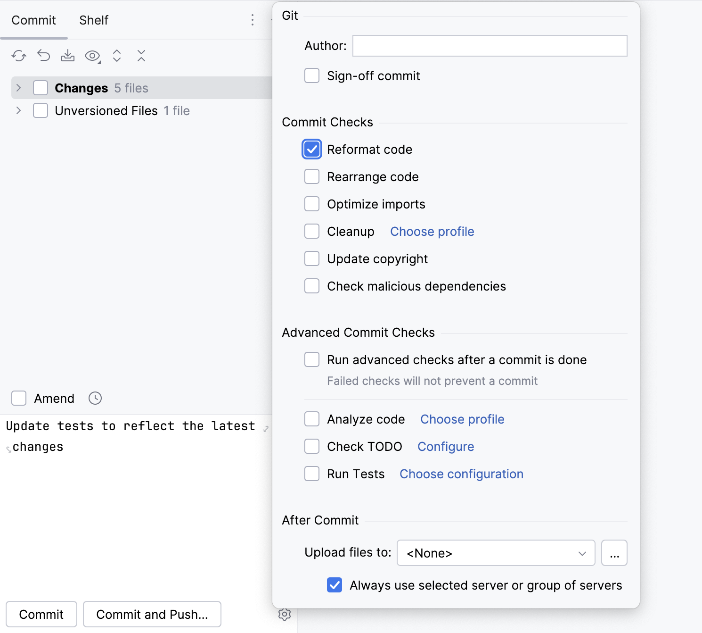Expand the Unversioned Files node

coord(18,110)
